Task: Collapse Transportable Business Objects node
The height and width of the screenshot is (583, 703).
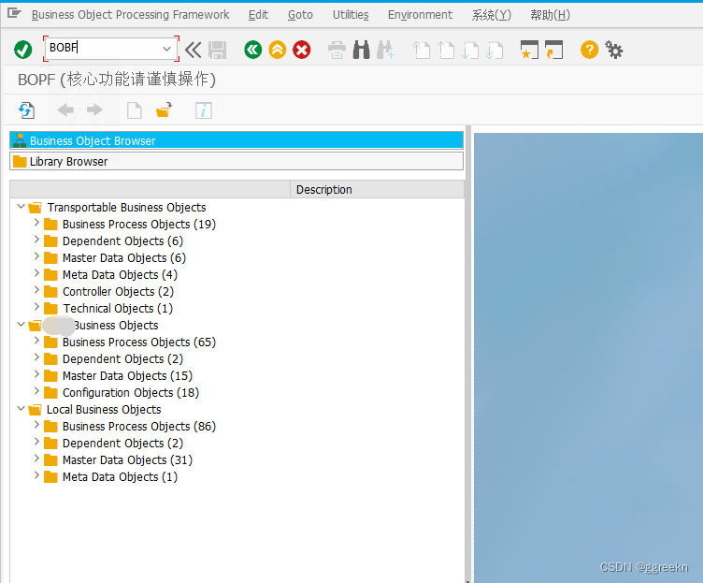Action: (x=21, y=207)
